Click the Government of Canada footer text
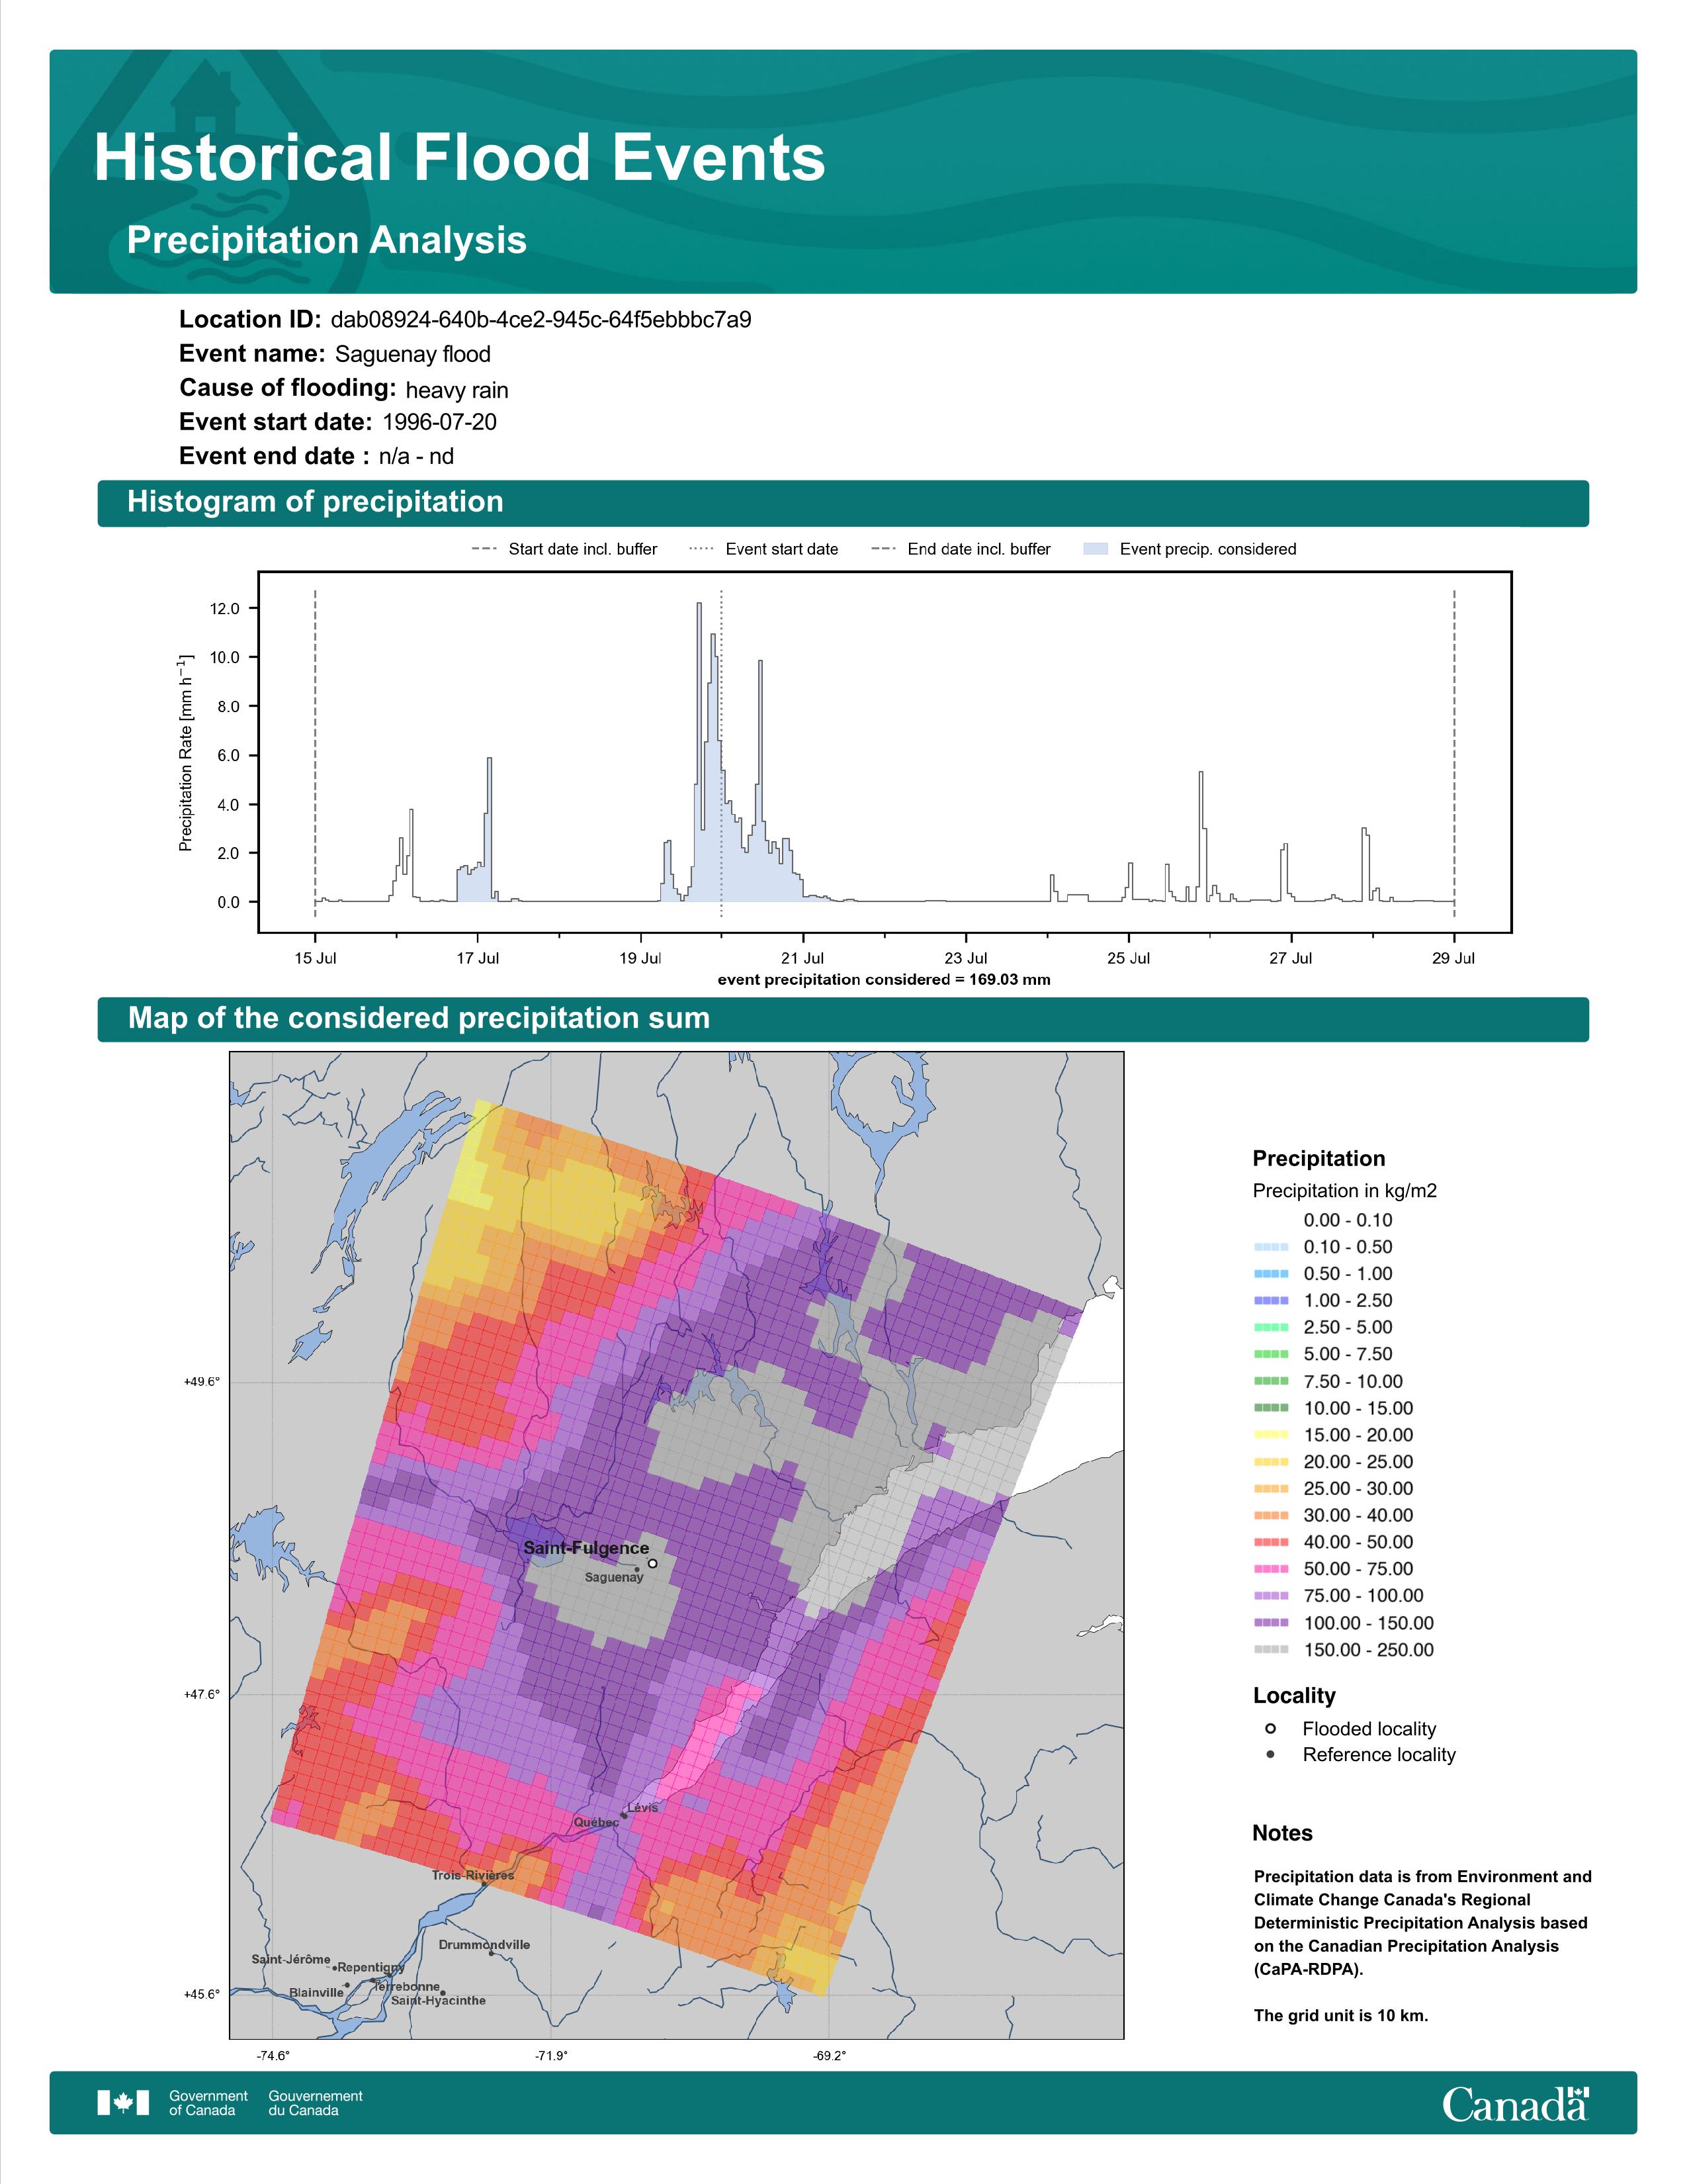This screenshot has width=1687, height=2184. coord(208,2102)
